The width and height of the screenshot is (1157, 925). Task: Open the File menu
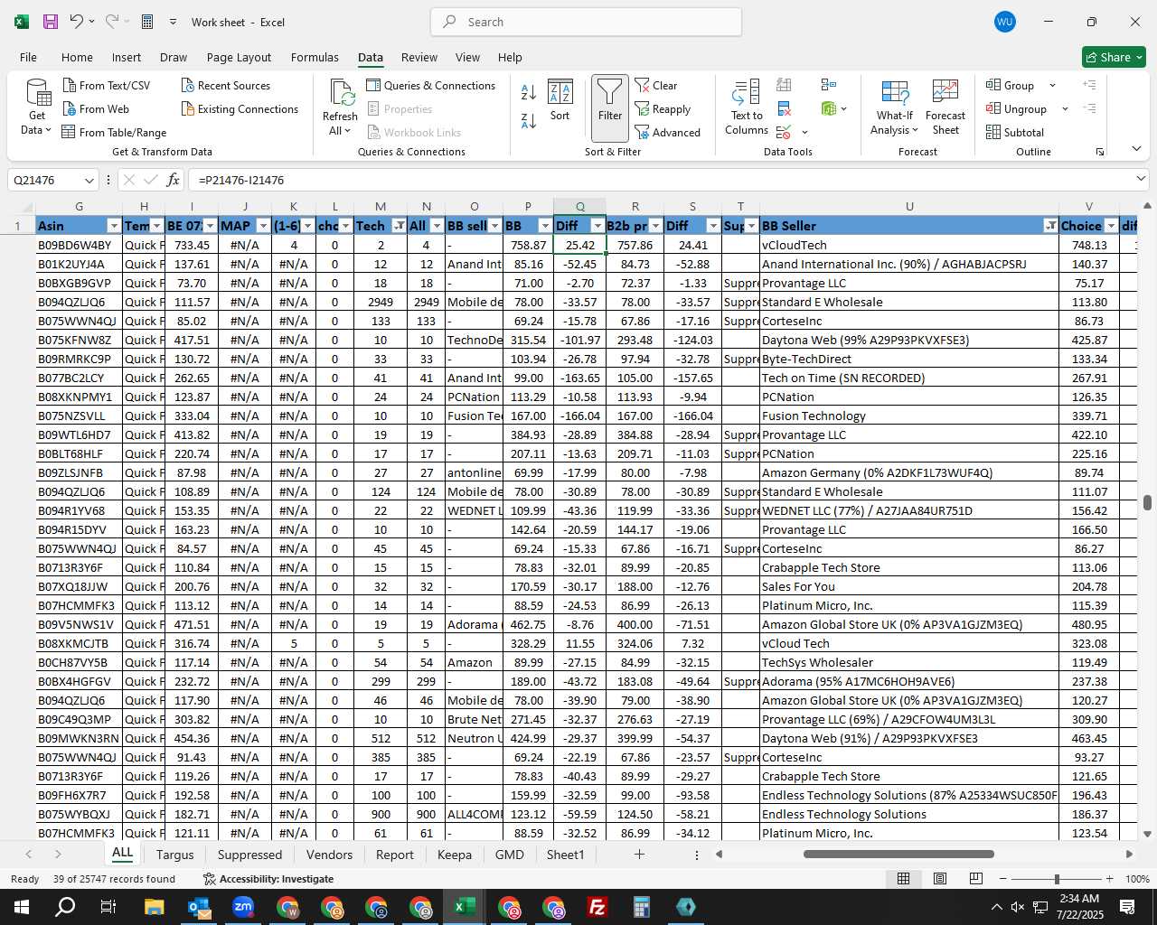click(x=29, y=57)
